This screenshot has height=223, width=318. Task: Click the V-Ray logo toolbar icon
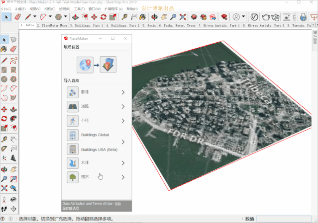click(x=254, y=17)
